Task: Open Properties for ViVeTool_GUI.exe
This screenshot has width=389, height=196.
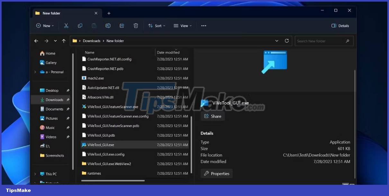Action: (x=216, y=173)
